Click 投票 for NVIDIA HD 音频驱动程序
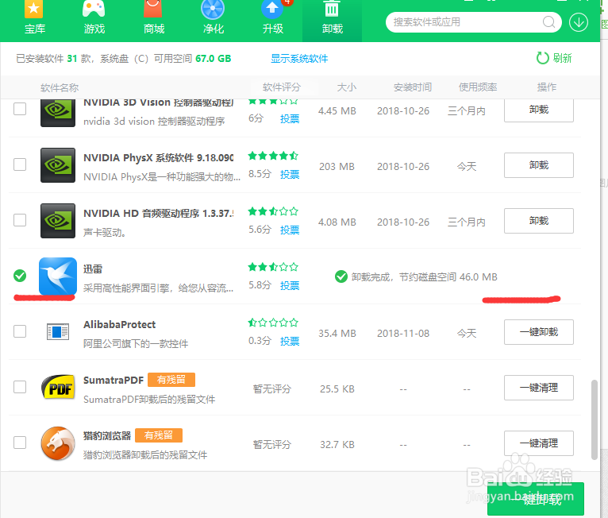Image resolution: width=608 pixels, height=518 pixels. coord(290,230)
